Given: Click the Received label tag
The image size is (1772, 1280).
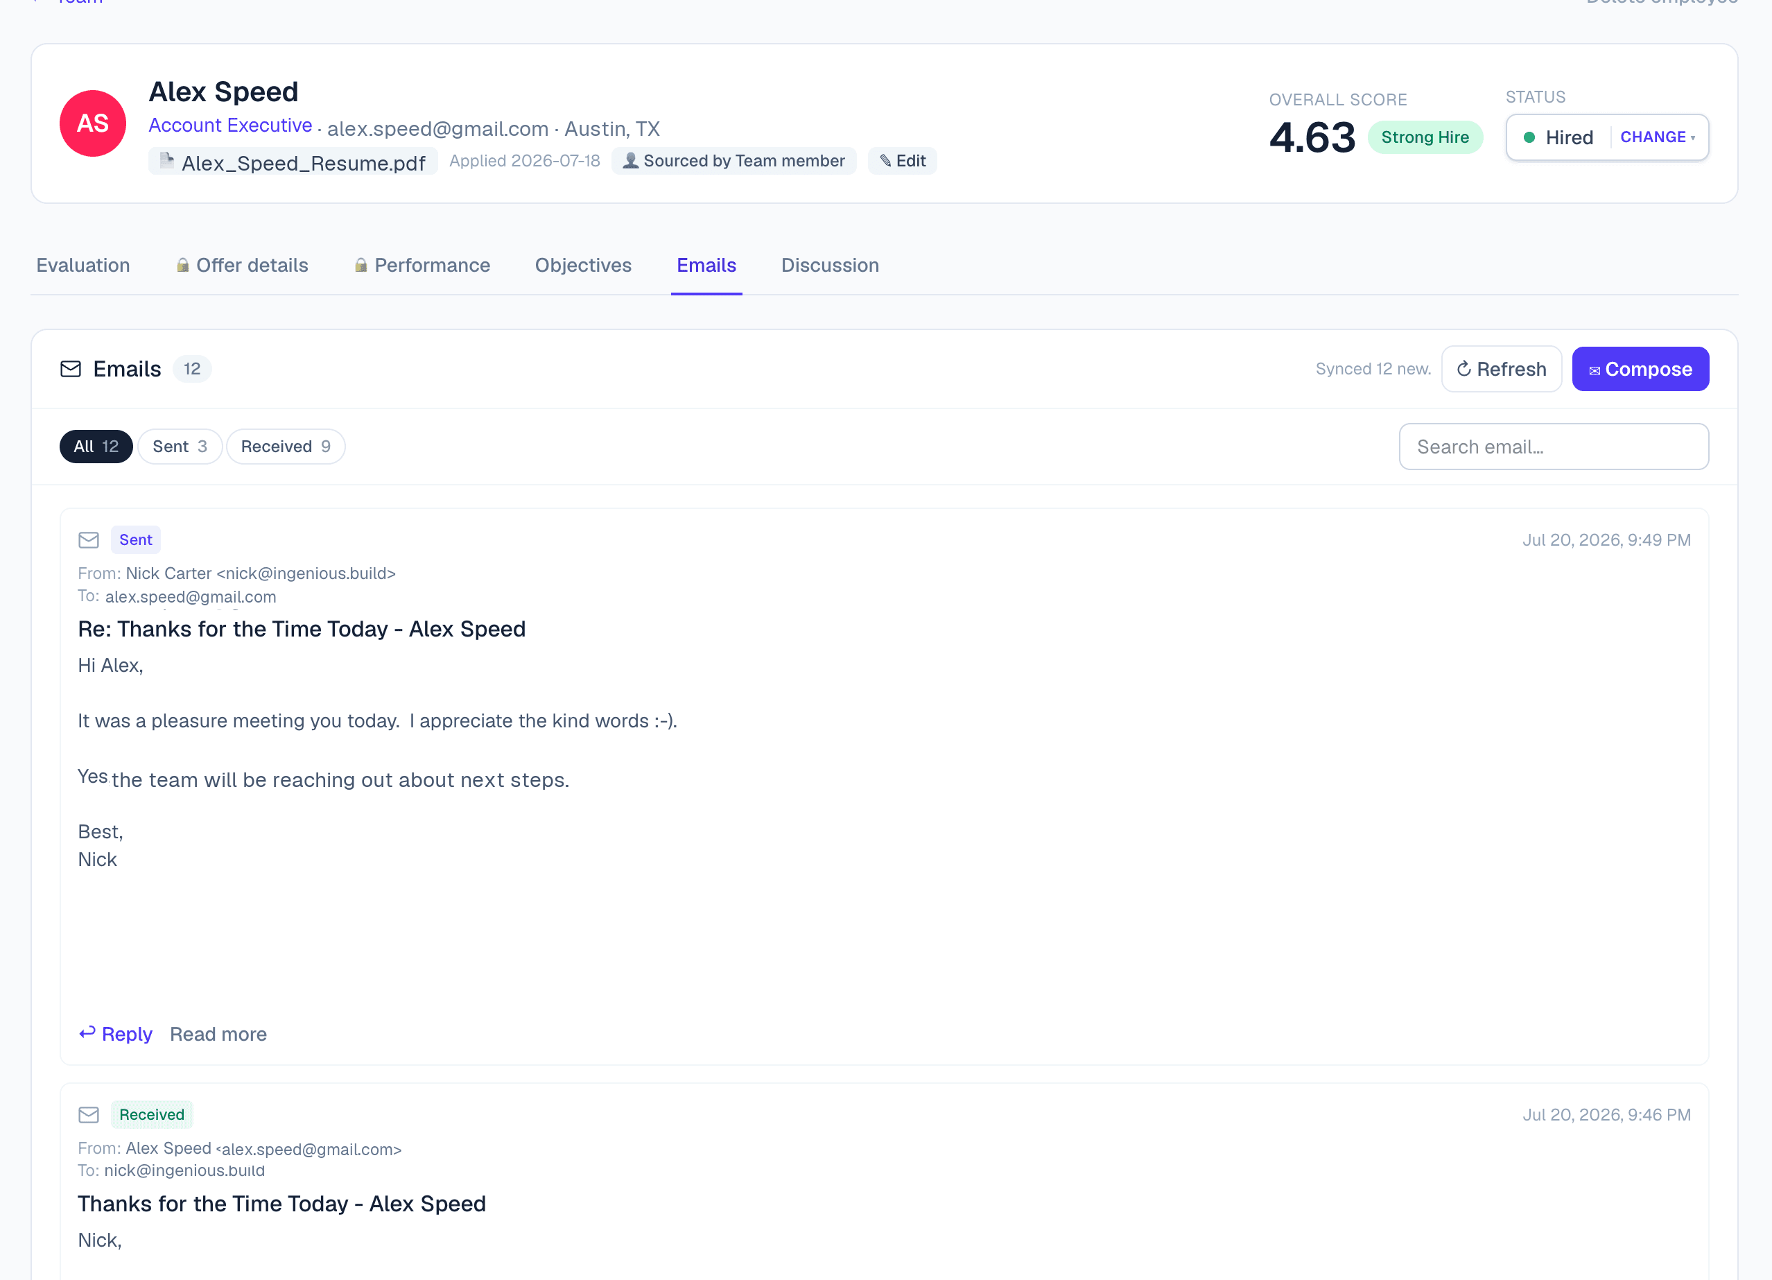Looking at the screenshot, I should [x=152, y=1114].
